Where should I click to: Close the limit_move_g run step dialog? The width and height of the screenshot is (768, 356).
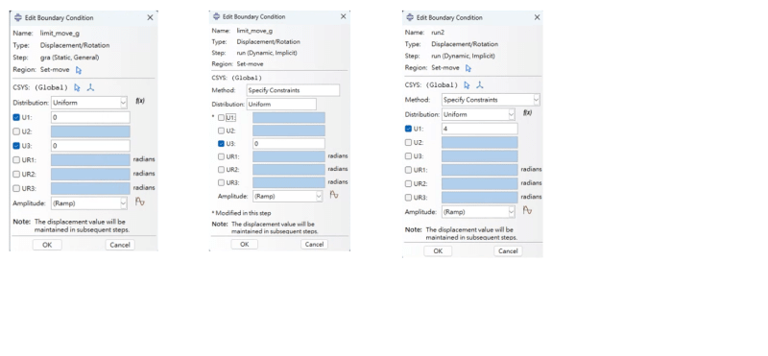tap(343, 16)
